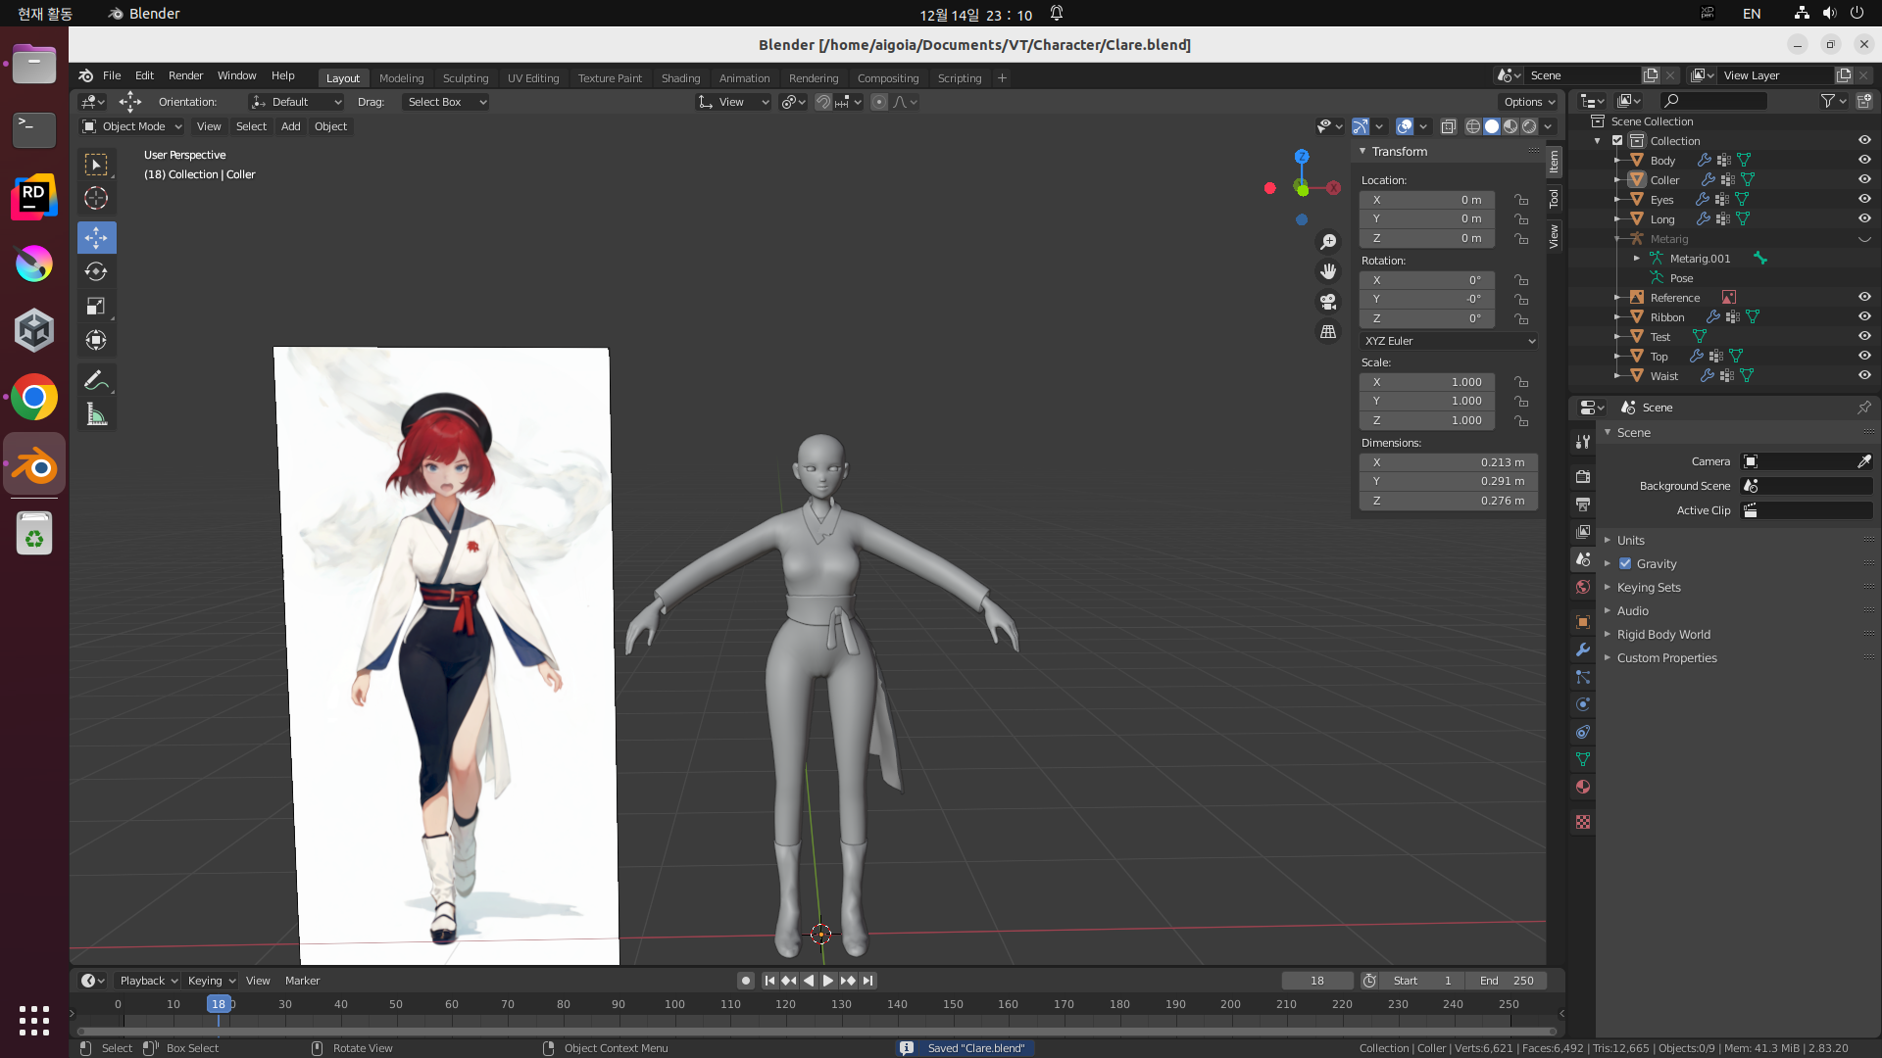1882x1058 pixels.
Task: Open the Tool properties tab icon
Action: tap(1583, 442)
